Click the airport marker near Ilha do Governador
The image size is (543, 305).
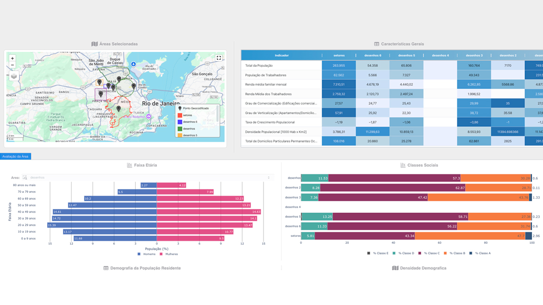click(x=133, y=64)
